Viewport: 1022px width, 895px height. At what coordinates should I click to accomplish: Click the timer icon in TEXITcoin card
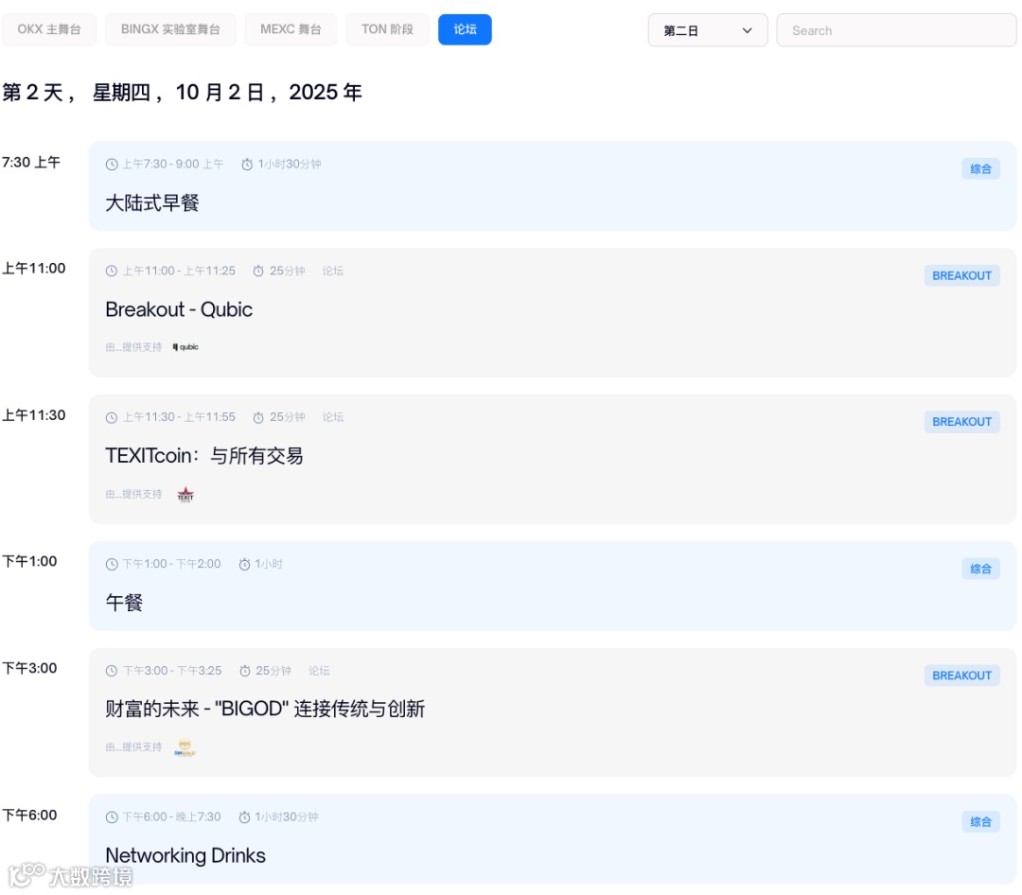258,418
